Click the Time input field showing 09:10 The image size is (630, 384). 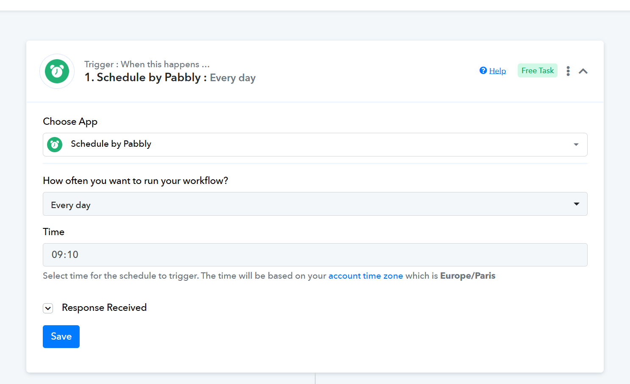315,255
